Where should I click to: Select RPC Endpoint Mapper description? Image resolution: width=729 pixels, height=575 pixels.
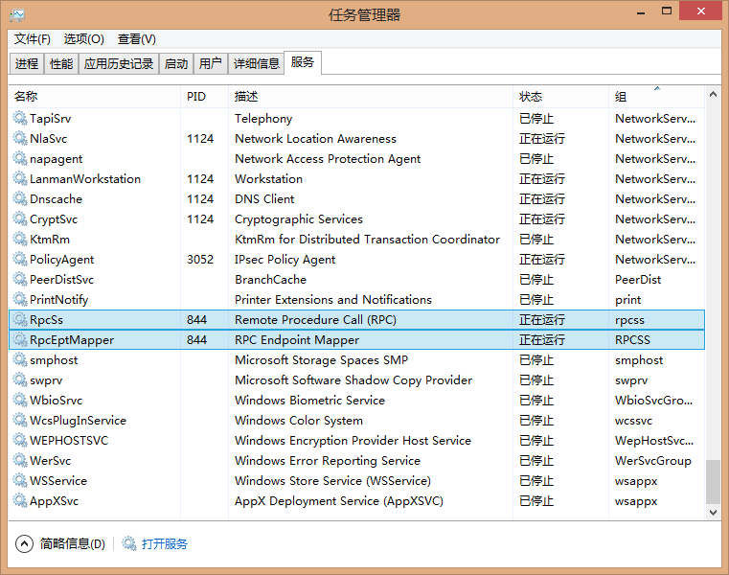297,340
